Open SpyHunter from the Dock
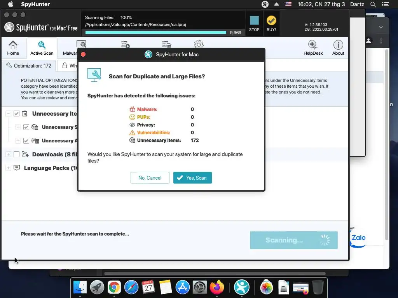This screenshot has height=298, width=398. click(x=242, y=287)
